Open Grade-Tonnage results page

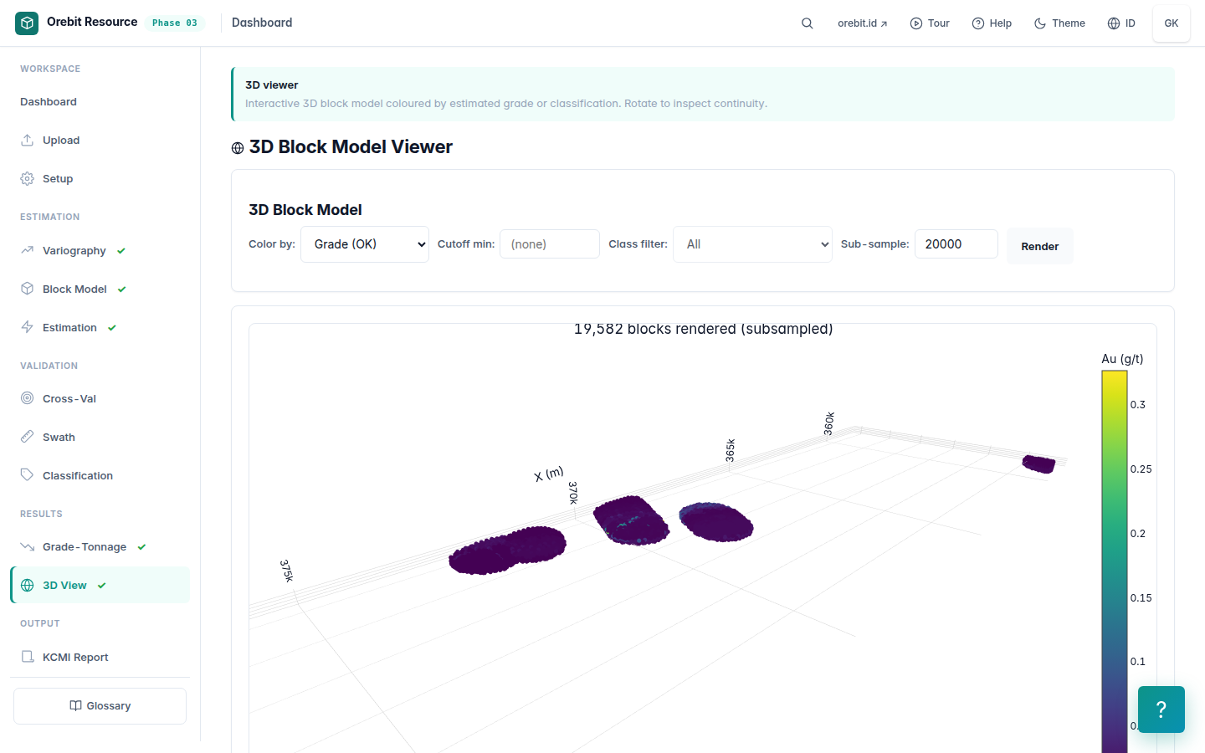click(x=100, y=546)
